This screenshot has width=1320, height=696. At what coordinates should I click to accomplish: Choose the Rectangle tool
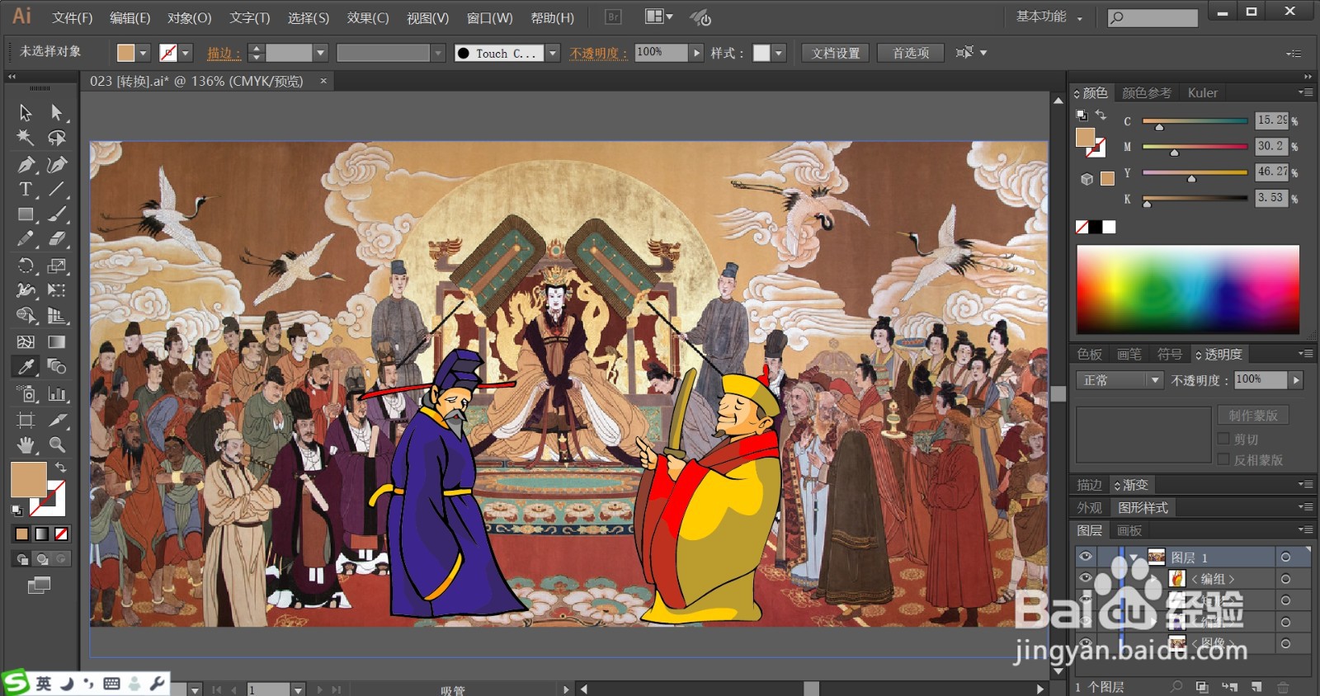click(26, 214)
